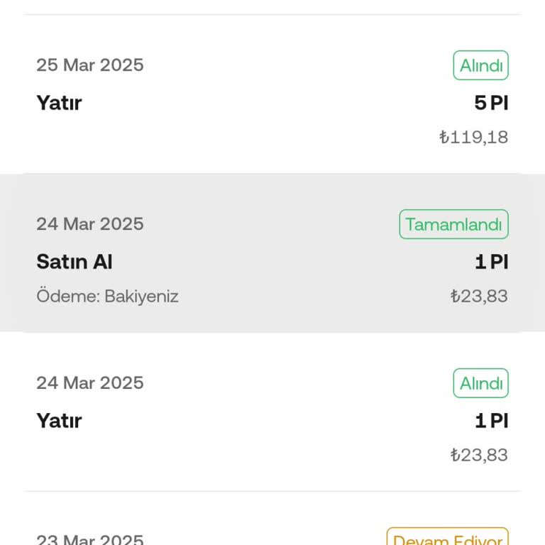Click the Devam Ediyor status badge
The width and height of the screenshot is (545, 545).
(447, 539)
